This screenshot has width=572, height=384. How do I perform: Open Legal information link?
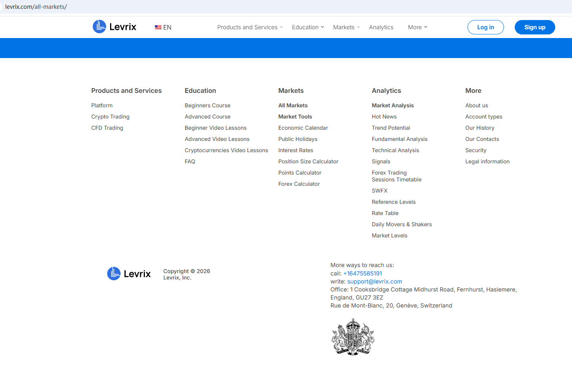[488, 161]
